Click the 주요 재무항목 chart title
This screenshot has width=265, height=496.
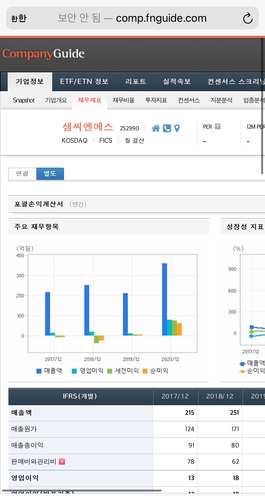(x=36, y=227)
